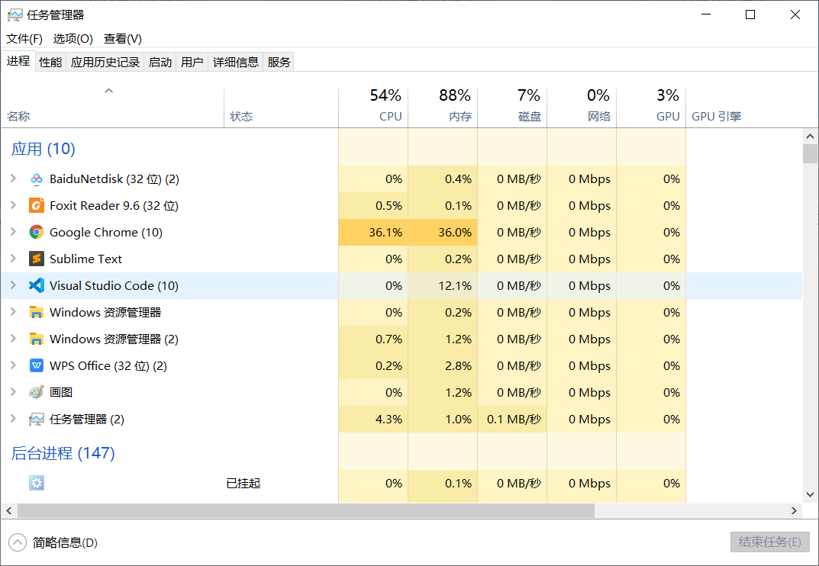Sort processes by 网络 column
Image resolution: width=819 pixels, height=566 pixels.
coord(582,107)
